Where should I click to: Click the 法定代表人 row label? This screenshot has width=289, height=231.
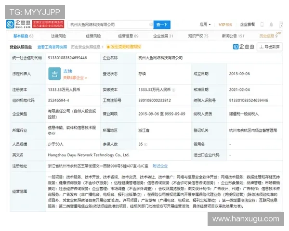click(x=21, y=74)
